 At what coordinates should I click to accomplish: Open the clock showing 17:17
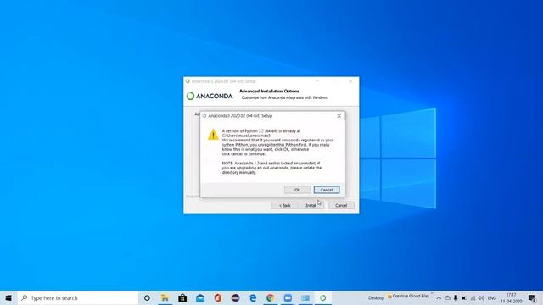click(511, 297)
